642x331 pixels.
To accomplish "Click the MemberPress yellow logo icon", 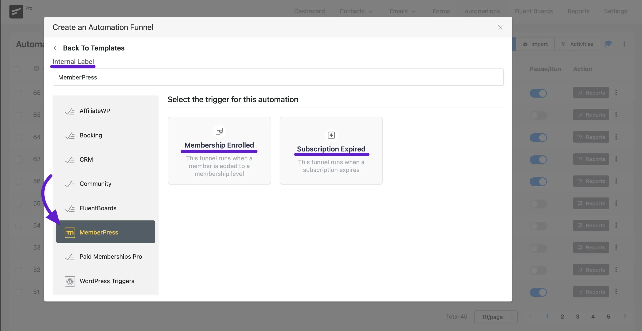I will pos(70,232).
